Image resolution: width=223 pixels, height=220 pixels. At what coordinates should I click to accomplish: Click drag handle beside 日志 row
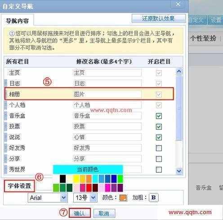pyautogui.click(x=5, y=83)
